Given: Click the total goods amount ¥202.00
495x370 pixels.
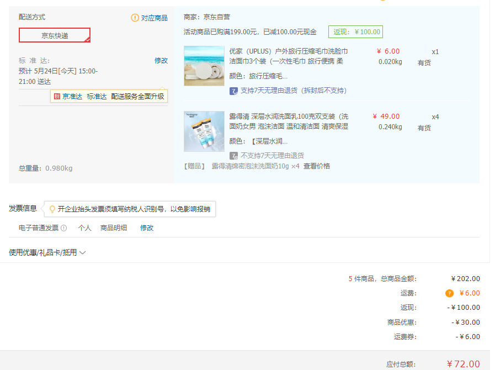Looking at the screenshot, I should [x=466, y=279].
